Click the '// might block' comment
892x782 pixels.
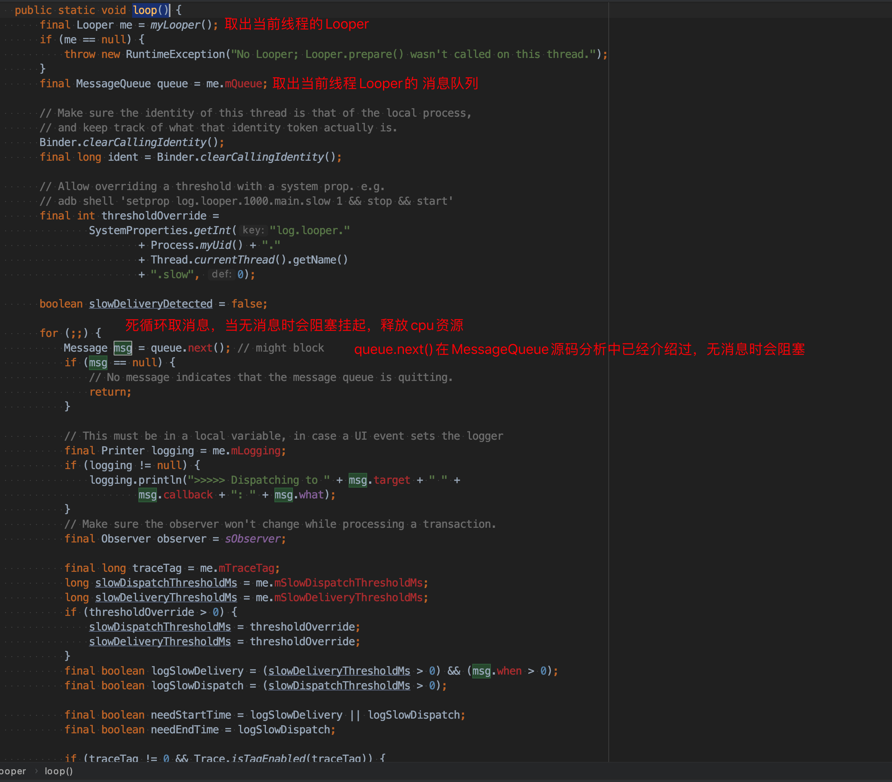pos(281,348)
